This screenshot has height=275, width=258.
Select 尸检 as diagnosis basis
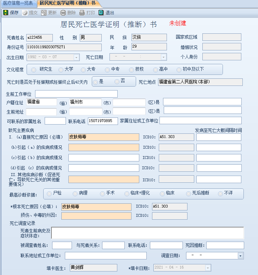(49, 194)
